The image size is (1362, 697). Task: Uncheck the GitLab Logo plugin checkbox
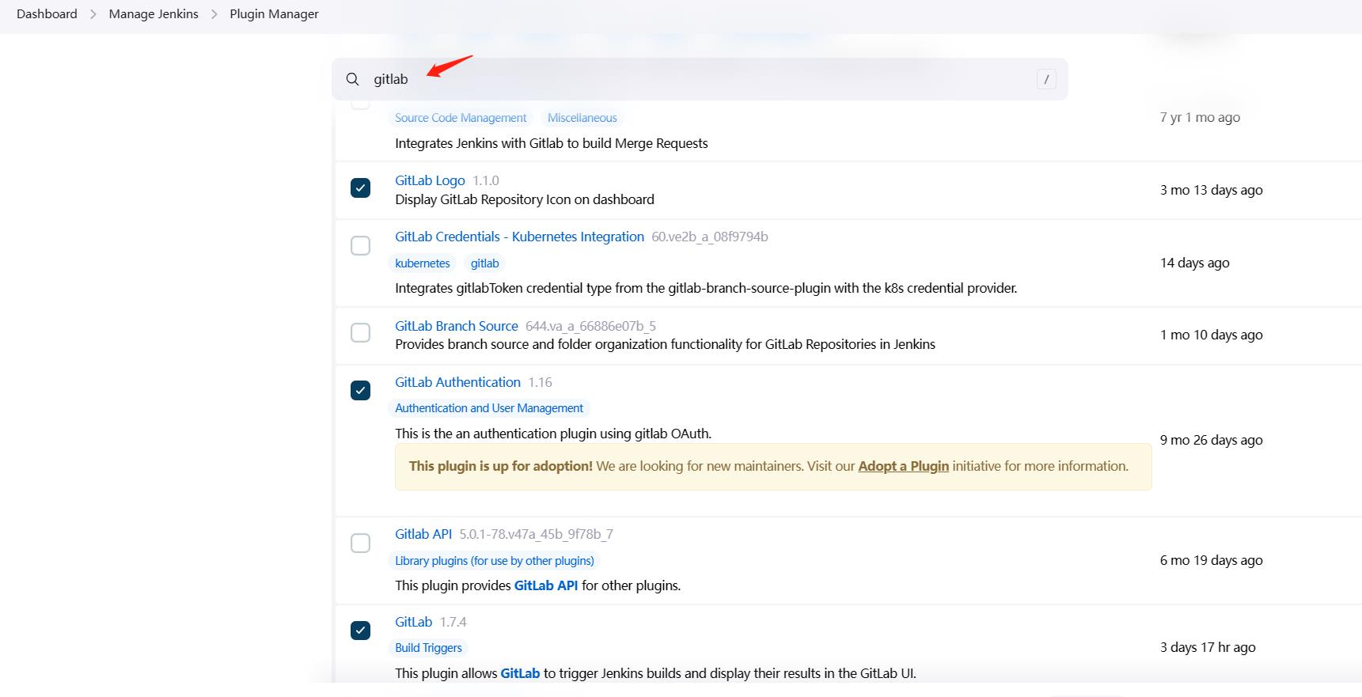tap(360, 188)
